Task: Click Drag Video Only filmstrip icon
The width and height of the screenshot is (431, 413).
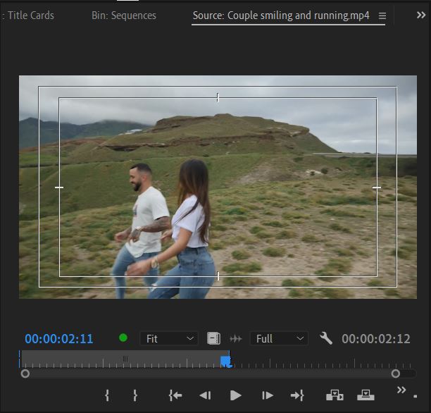Action: tap(213, 338)
